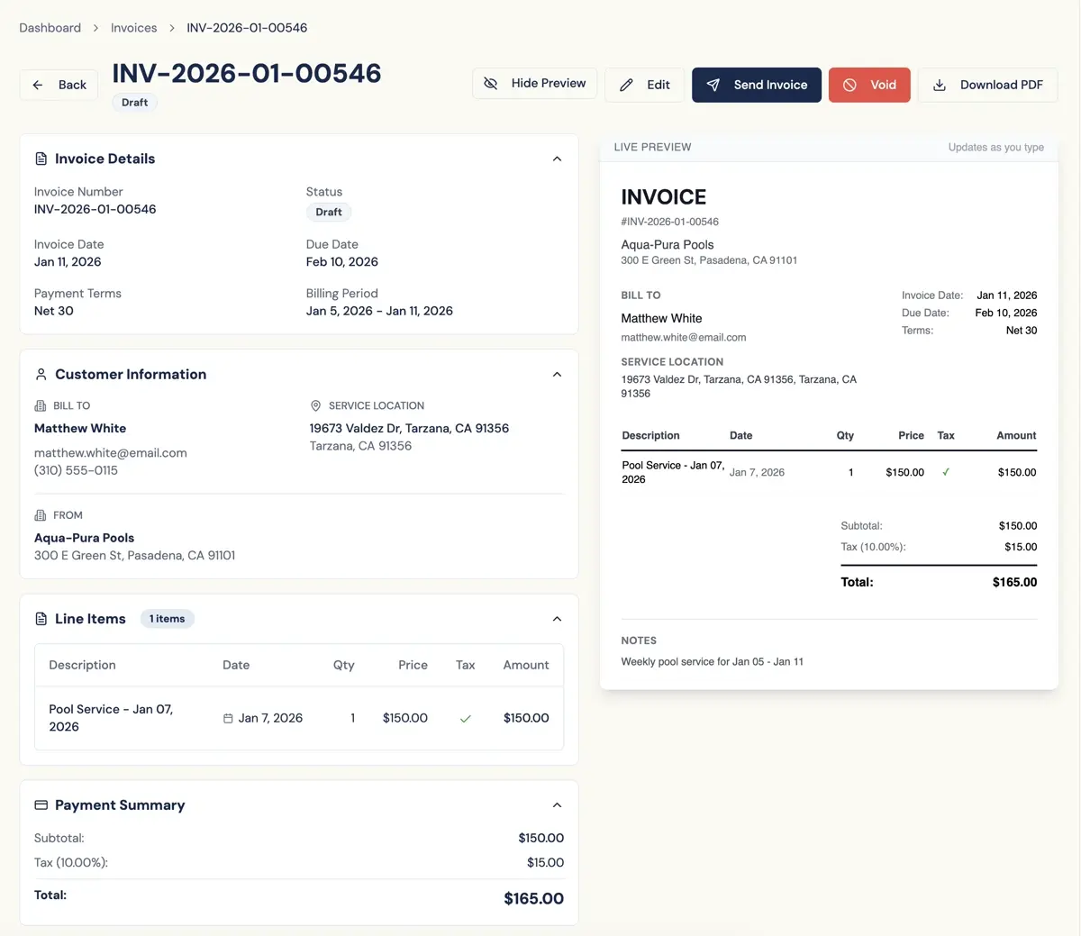1081x936 pixels.
Task: Click the void prohibition icon
Action: [848, 84]
